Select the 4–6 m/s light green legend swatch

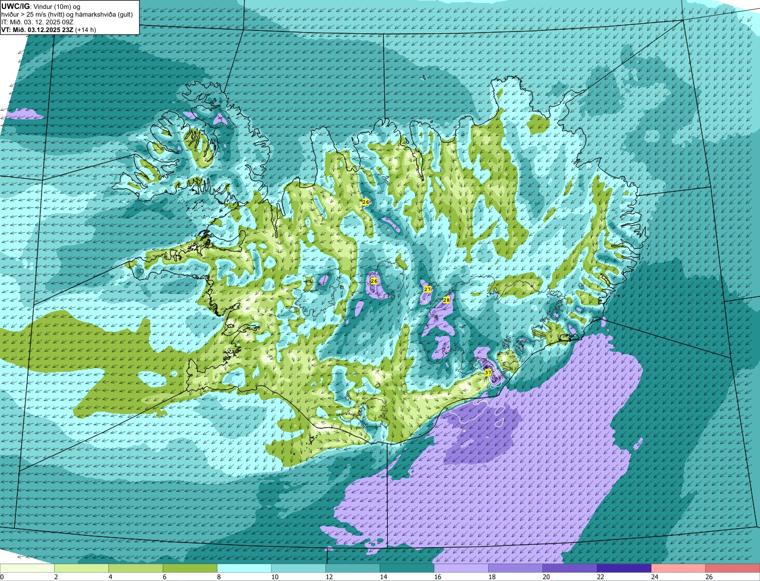136,568
